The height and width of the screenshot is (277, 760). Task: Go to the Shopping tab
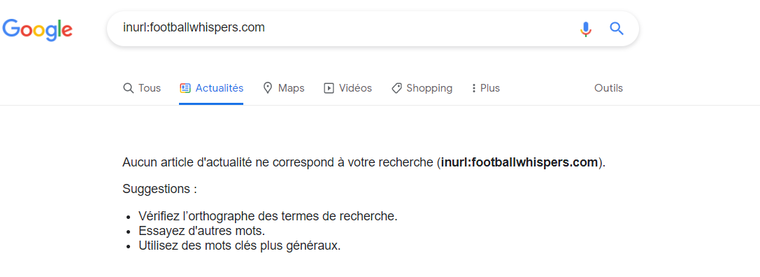click(422, 88)
